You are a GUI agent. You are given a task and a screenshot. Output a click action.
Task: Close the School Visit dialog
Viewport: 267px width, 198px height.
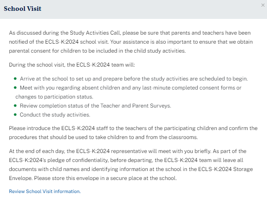(263, 5)
